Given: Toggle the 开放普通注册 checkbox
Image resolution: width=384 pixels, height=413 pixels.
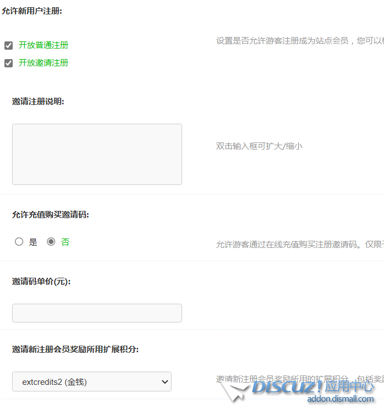Looking at the screenshot, I should click(x=8, y=45).
